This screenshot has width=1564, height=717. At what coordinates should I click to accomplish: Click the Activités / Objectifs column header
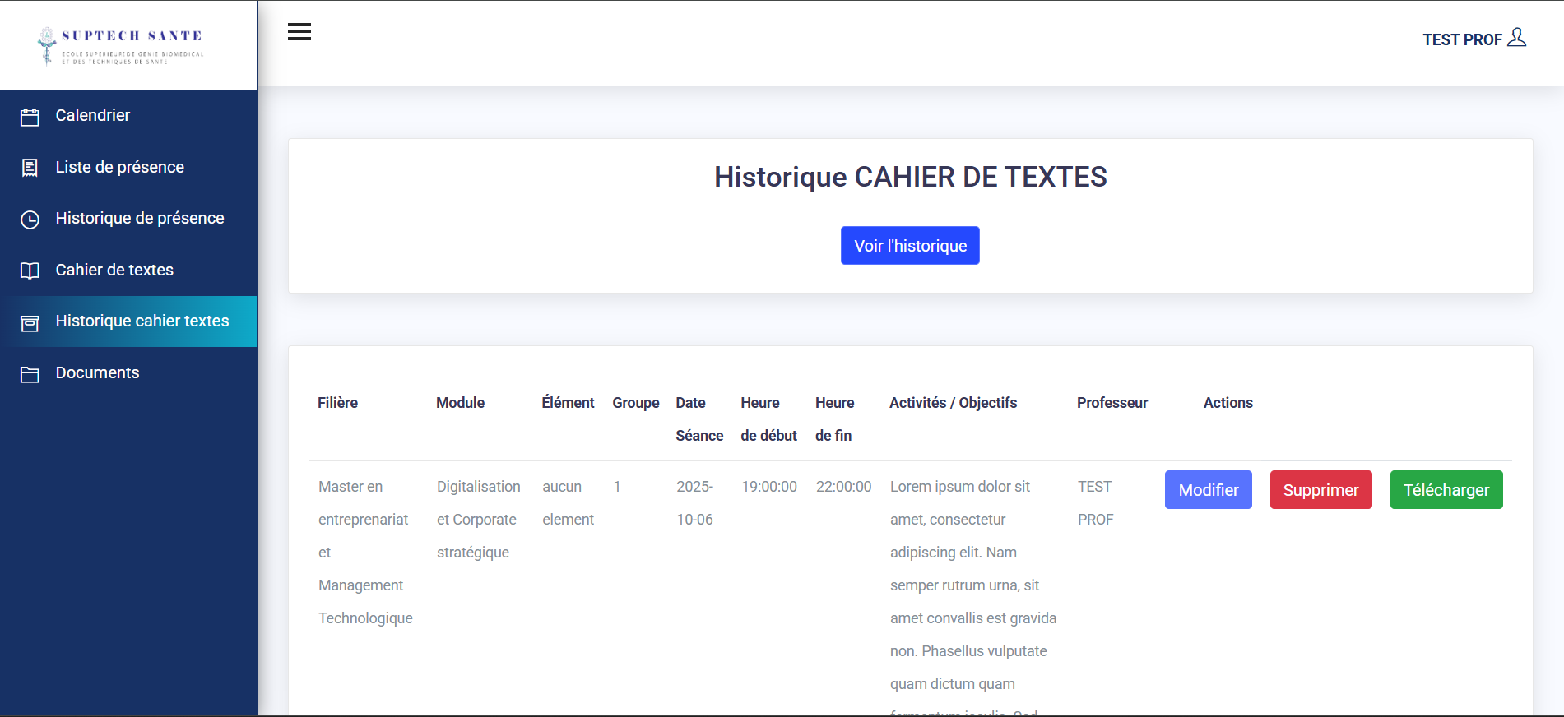(x=953, y=403)
